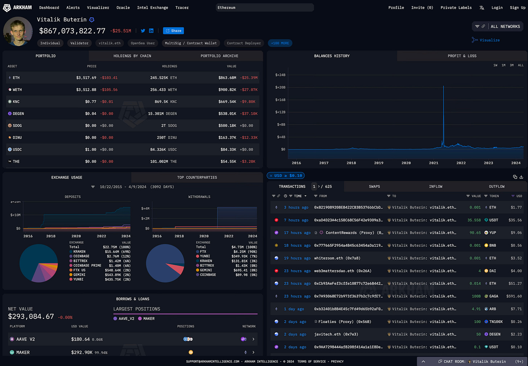Click the language translate icon

point(482,8)
